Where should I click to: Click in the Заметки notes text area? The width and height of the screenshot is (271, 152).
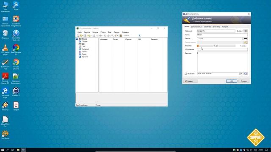[222, 62]
